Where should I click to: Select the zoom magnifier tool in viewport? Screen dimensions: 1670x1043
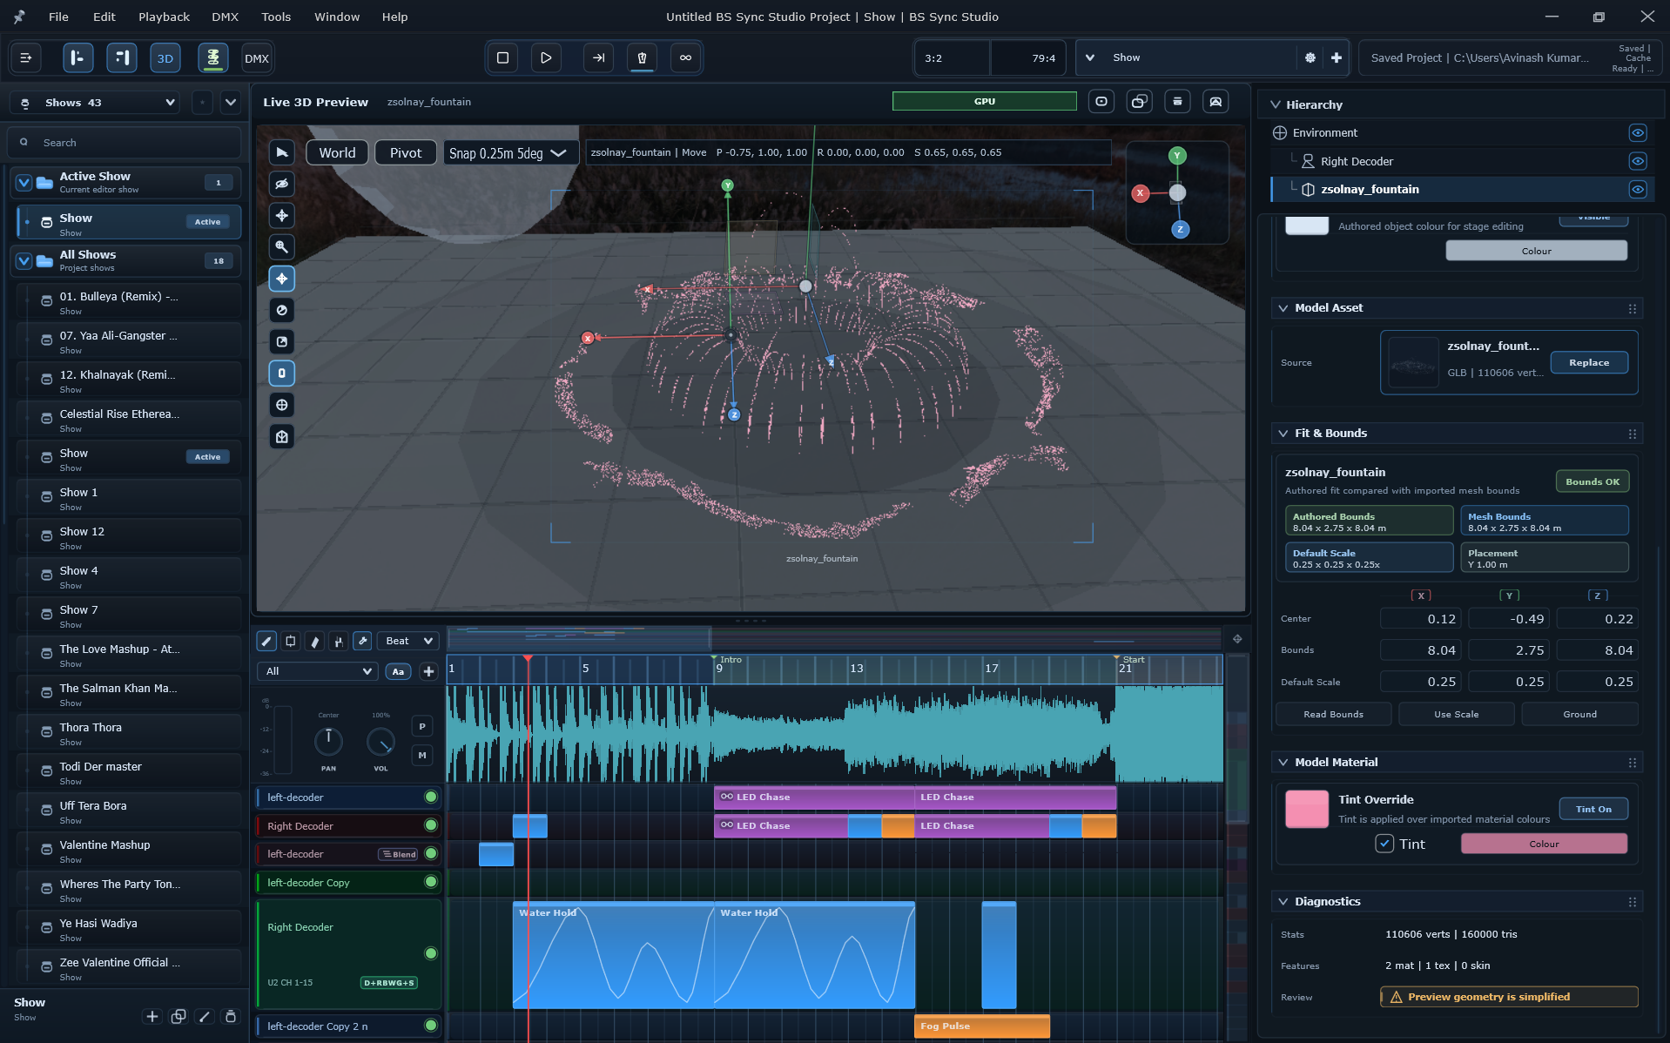281,246
